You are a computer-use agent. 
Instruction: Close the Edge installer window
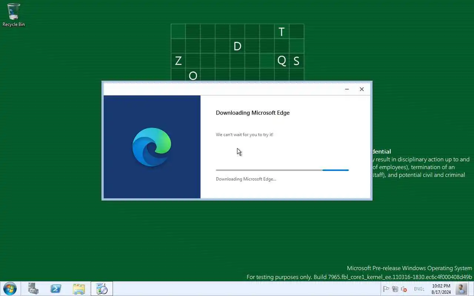[x=362, y=89]
